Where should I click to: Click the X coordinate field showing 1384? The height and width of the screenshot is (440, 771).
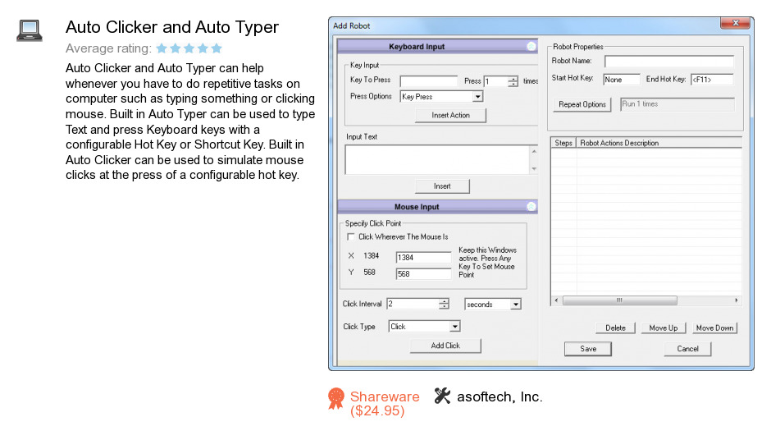pyautogui.click(x=423, y=258)
